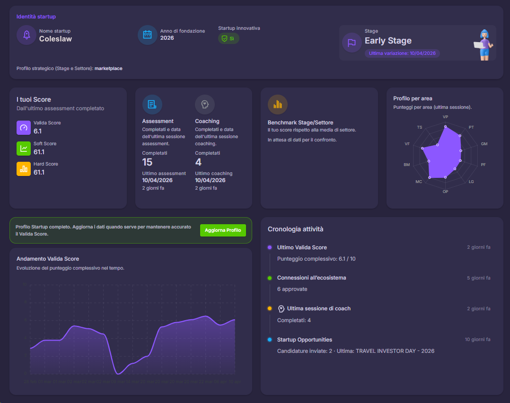
Task: Toggle the Startup innovativa Sì badge
Action: [x=228, y=39]
